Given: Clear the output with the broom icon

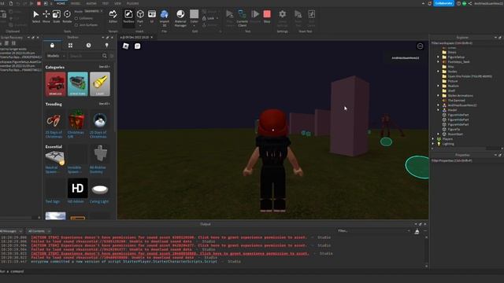Looking at the screenshot, I should [417, 231].
